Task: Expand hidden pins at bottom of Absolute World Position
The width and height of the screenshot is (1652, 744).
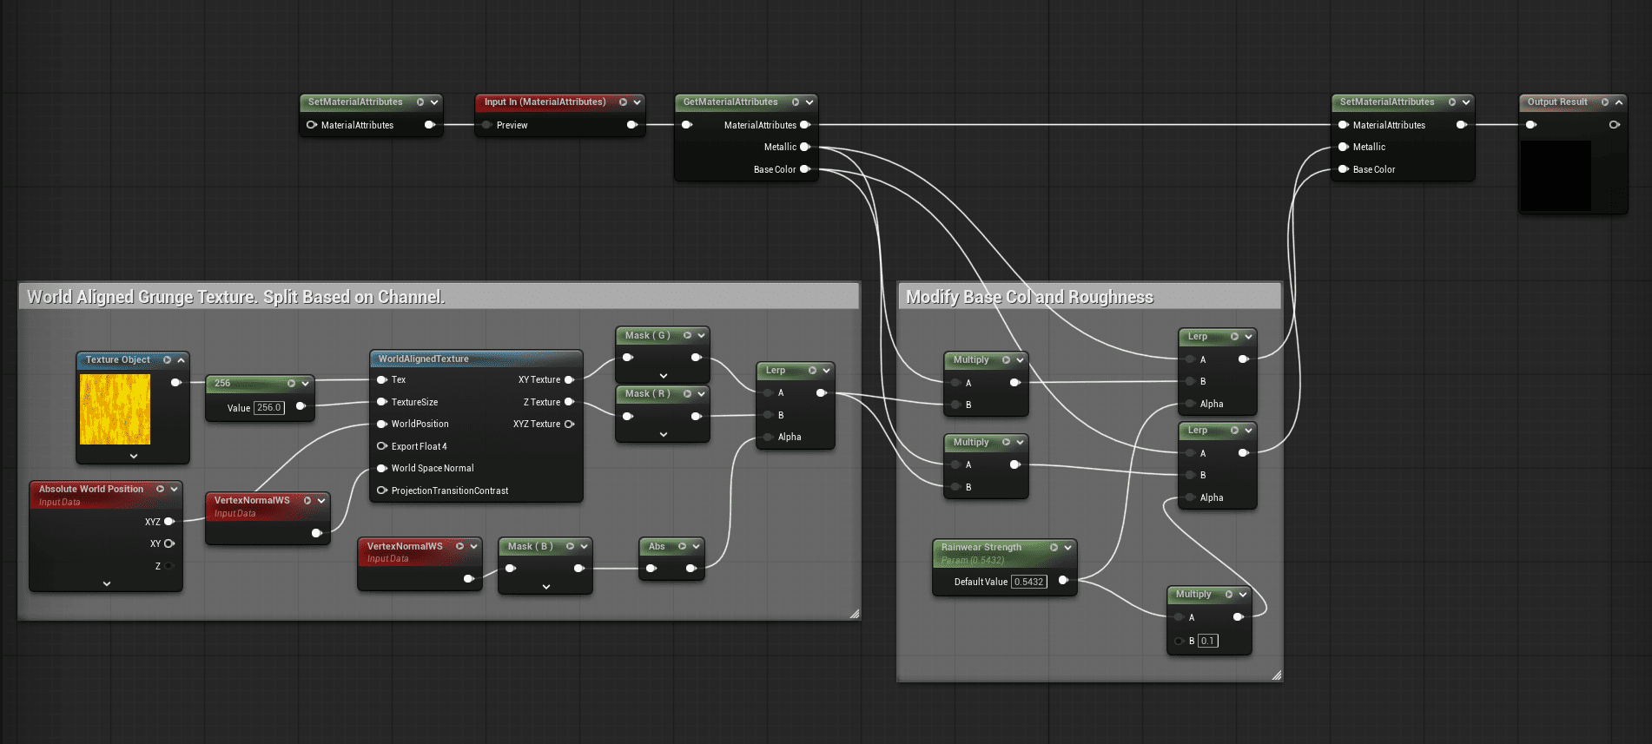Action: [106, 583]
